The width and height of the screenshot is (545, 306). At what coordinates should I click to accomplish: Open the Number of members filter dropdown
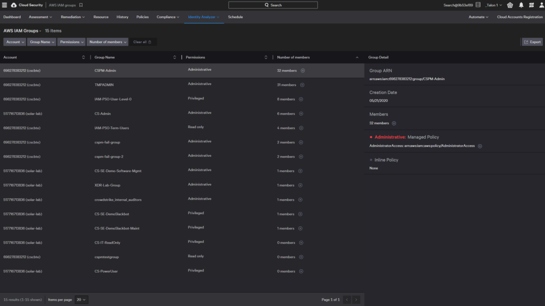(108, 42)
